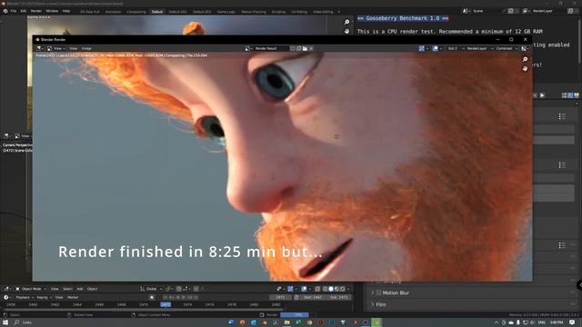Image resolution: width=582 pixels, height=327 pixels.
Task: Click the pan hand icon in Blender Render window
Action: (x=525, y=69)
